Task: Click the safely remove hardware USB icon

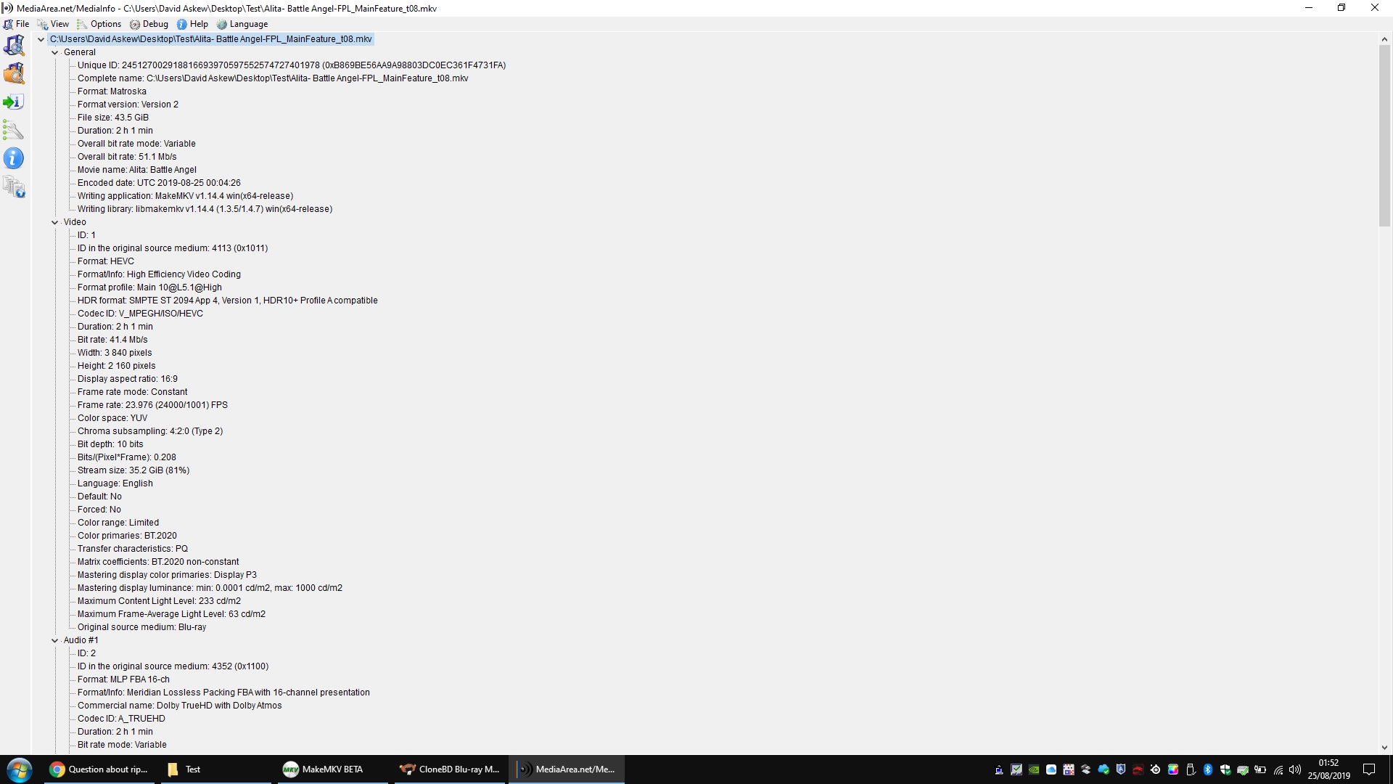Action: point(1191,769)
